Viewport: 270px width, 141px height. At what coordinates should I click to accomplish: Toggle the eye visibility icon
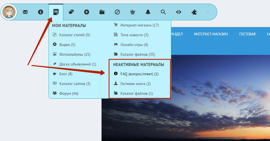coord(179,12)
